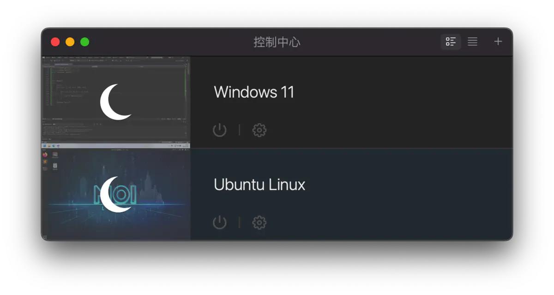Close the Control Center window
This screenshot has height=295, width=554.
55,42
